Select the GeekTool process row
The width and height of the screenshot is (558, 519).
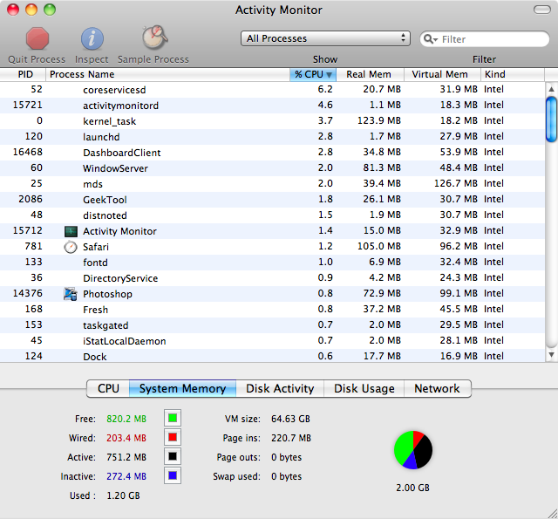[272, 200]
